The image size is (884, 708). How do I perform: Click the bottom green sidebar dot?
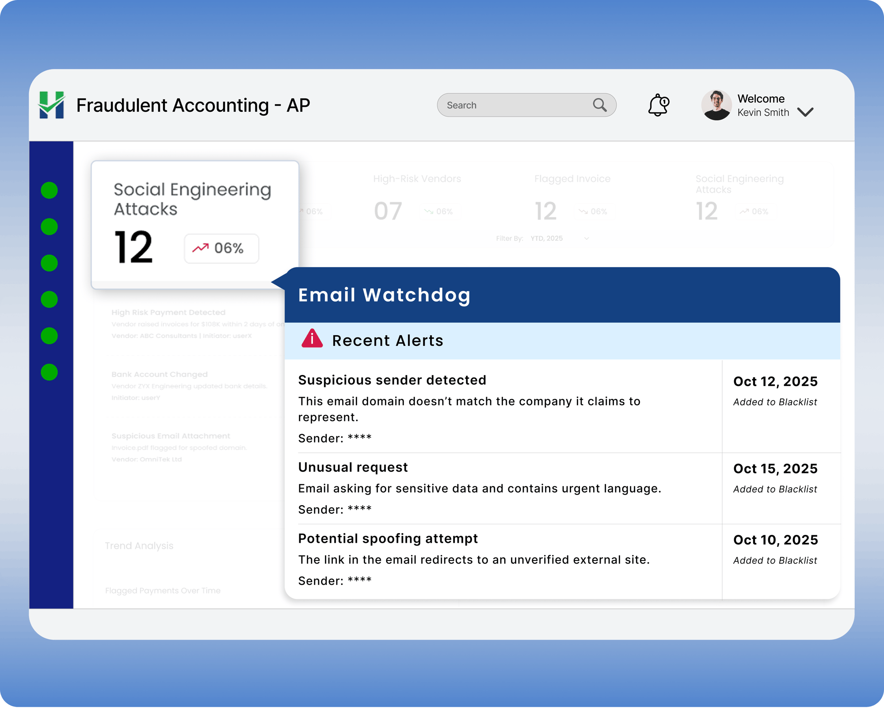[x=49, y=372]
